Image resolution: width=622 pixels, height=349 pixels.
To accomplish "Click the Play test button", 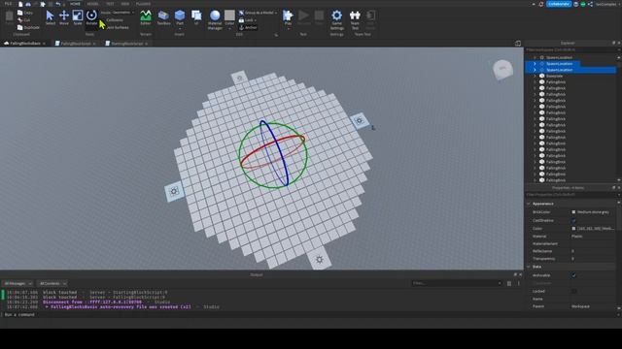I will tap(288, 17).
